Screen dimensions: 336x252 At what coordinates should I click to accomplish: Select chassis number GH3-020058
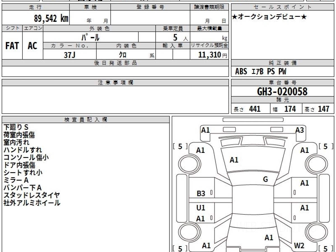pyautogui.click(x=282, y=92)
